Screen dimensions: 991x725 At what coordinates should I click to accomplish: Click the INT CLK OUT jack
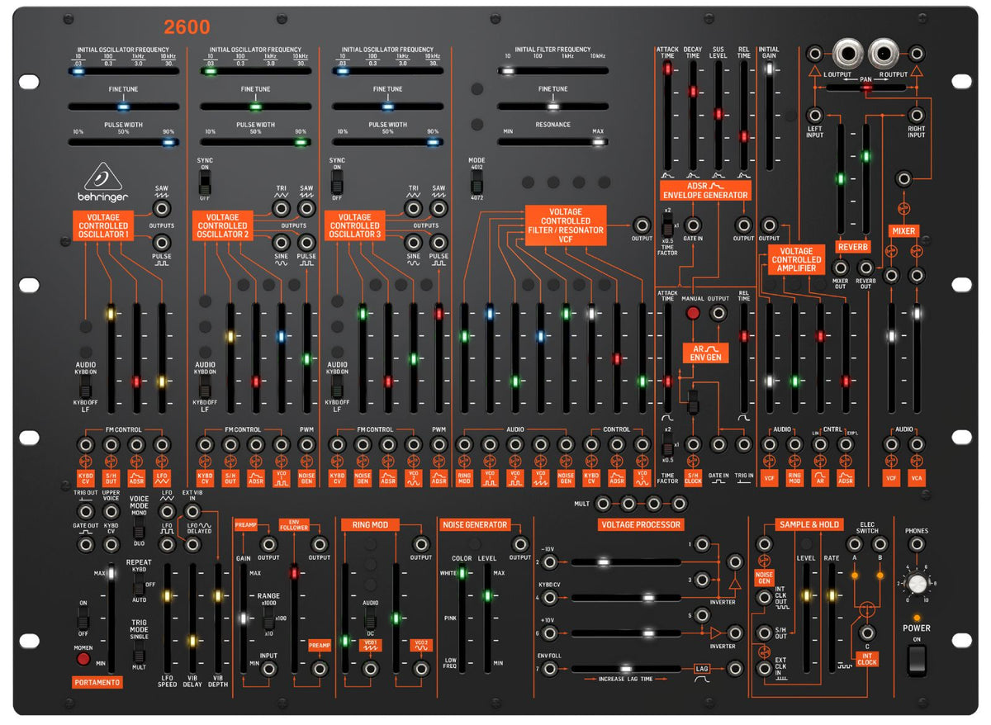pos(765,596)
